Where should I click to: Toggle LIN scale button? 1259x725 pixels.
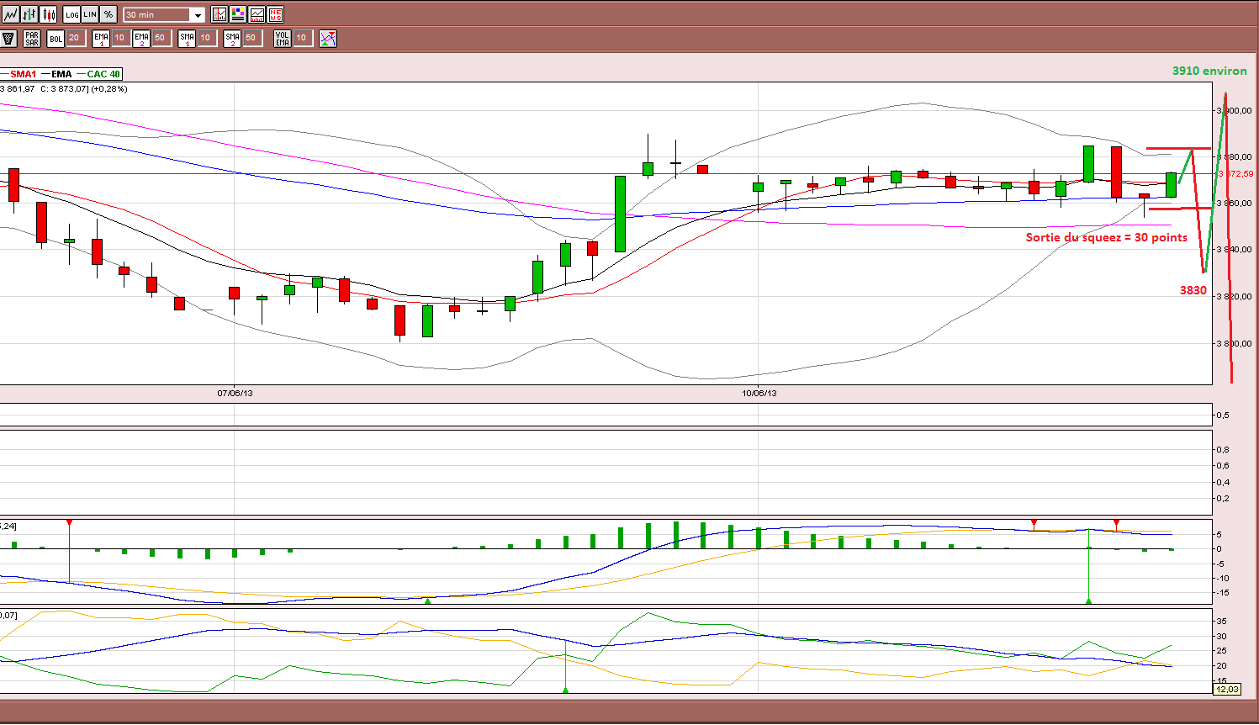(x=90, y=14)
